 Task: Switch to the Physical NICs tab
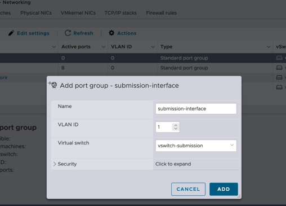pyautogui.click(x=36, y=13)
